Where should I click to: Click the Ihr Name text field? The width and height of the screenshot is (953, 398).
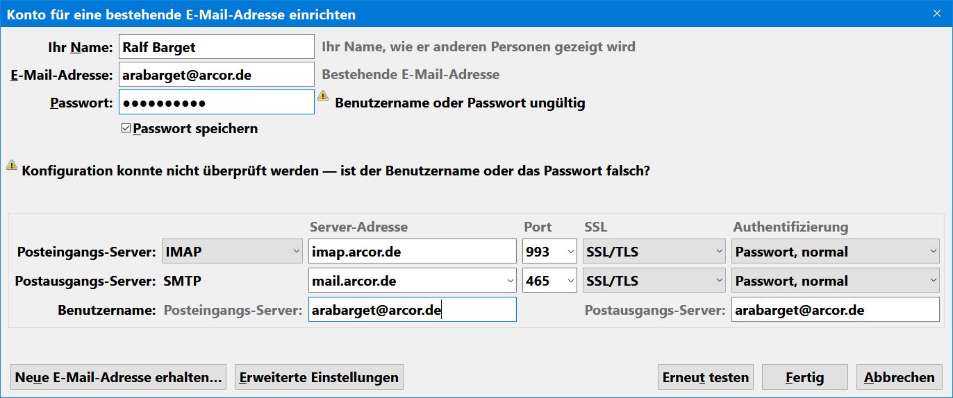216,47
